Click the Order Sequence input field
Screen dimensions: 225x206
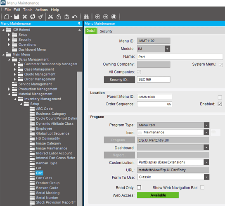154,104
